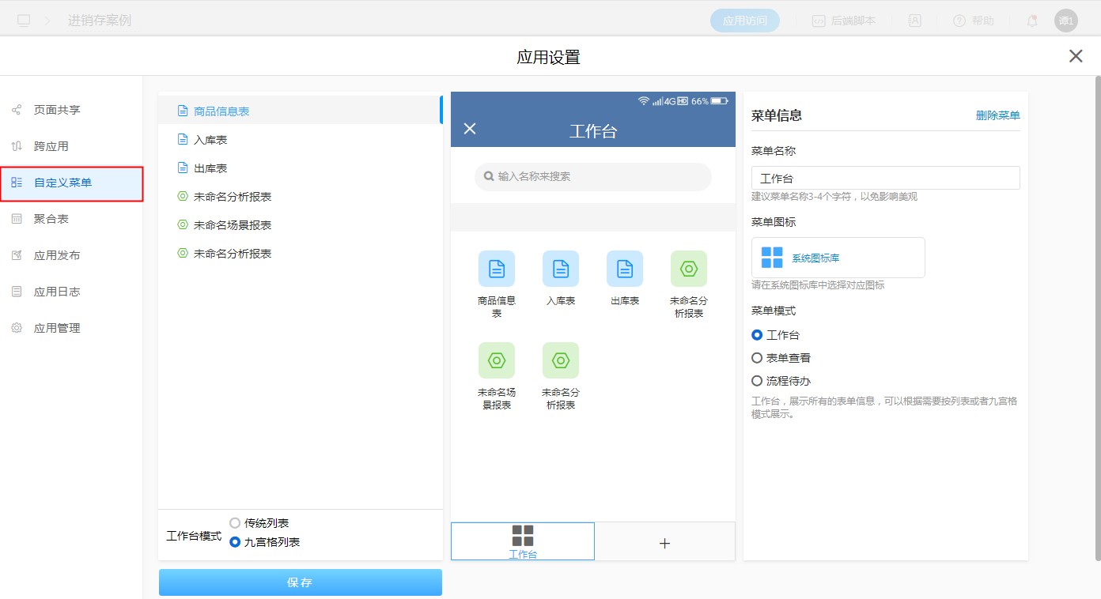Select 传统列表 workbench mode
This screenshot has height=599, width=1101.
235,523
